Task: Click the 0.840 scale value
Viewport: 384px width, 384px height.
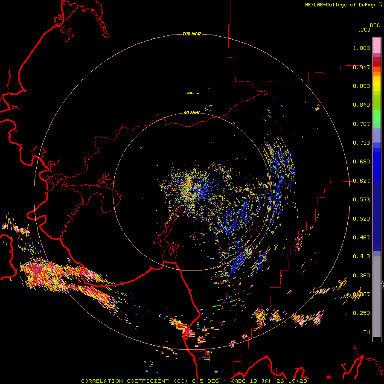Action: pyautogui.click(x=361, y=105)
